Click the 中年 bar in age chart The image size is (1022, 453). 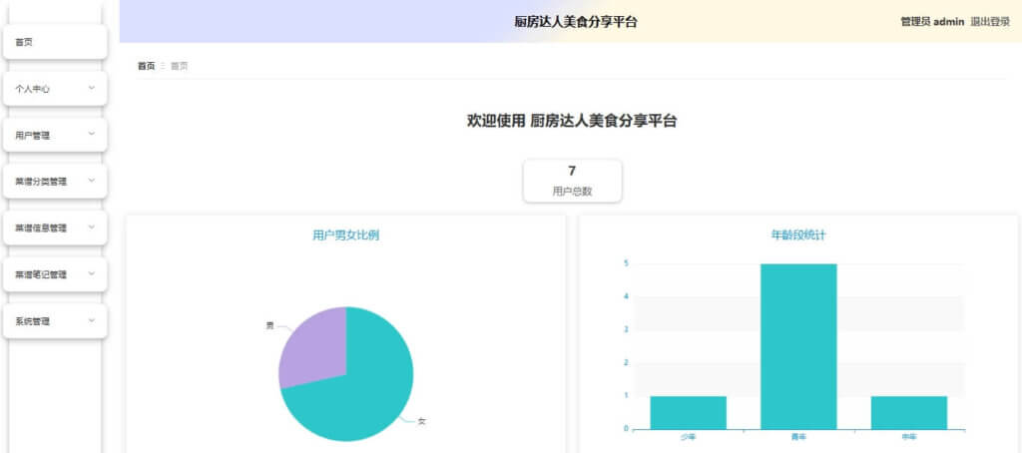[x=908, y=412]
